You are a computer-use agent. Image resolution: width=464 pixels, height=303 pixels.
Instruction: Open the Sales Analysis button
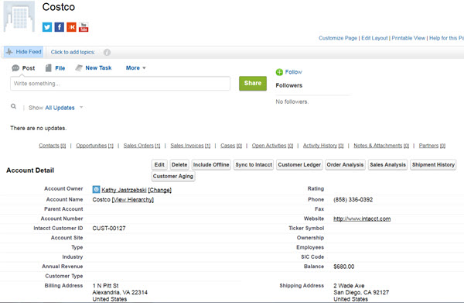coord(387,165)
